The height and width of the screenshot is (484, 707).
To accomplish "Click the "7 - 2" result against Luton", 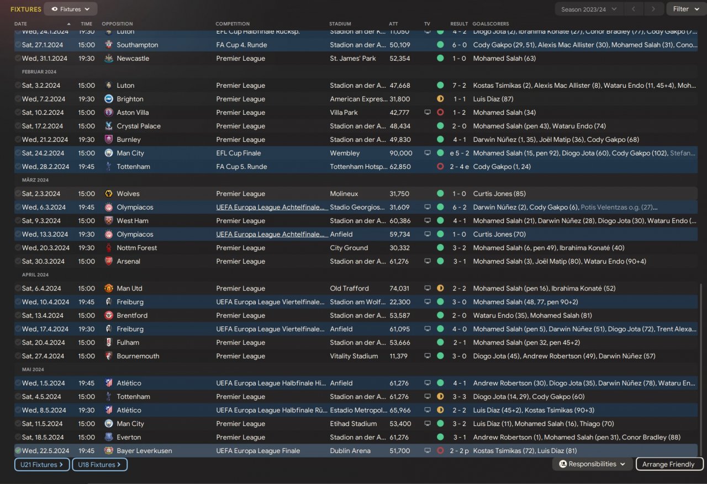I will pos(459,86).
